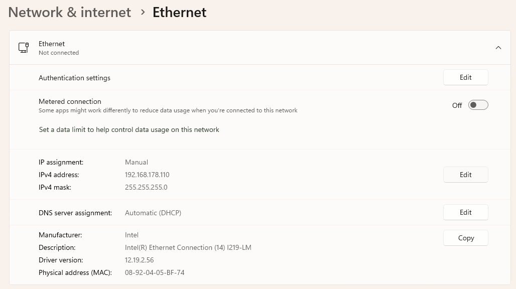
Task: Copy the adapter properties
Action: pyautogui.click(x=465, y=238)
